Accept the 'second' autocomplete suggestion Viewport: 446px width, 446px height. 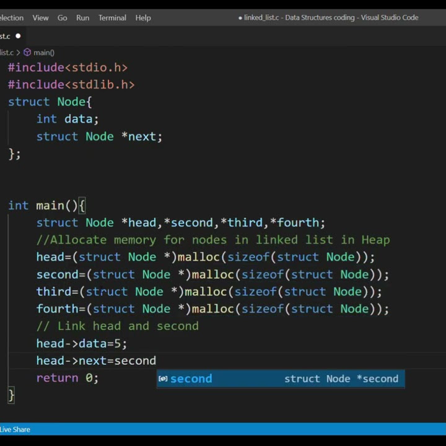[x=281, y=379]
